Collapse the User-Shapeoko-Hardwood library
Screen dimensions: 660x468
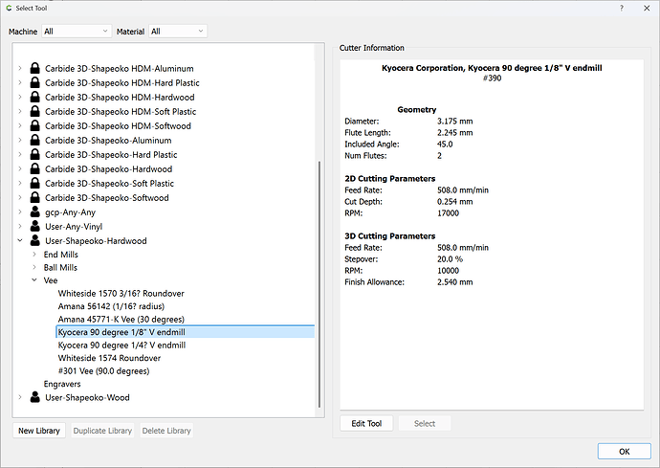coord(21,241)
